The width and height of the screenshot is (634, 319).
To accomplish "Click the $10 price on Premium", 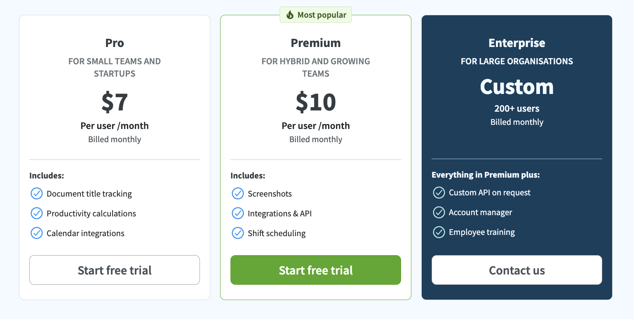I will (316, 102).
